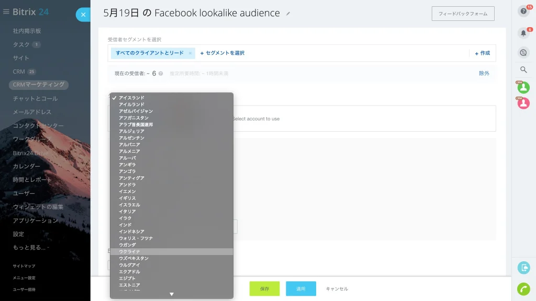The height and width of the screenshot is (301, 536).
Task: Open the フィードバックフォーム button
Action: point(463,14)
